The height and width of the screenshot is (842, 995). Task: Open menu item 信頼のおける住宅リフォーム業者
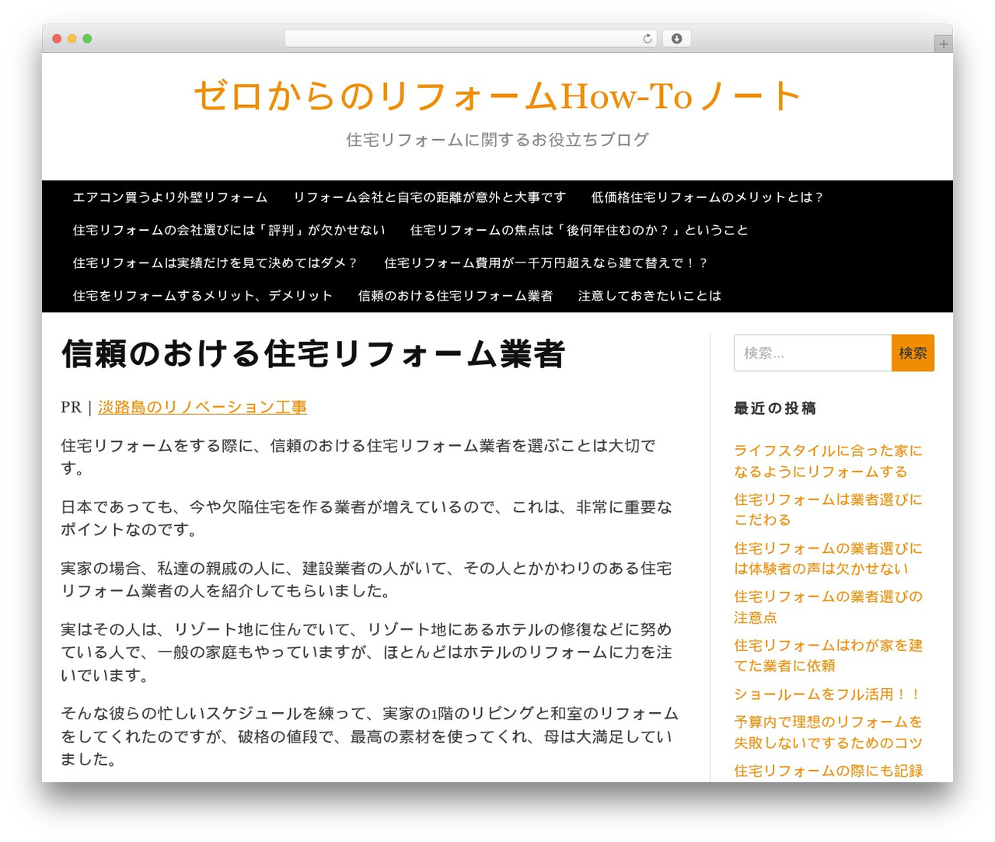click(x=456, y=295)
